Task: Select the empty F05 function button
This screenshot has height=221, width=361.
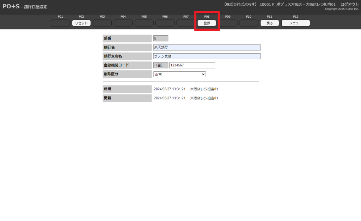Action: click(x=144, y=23)
